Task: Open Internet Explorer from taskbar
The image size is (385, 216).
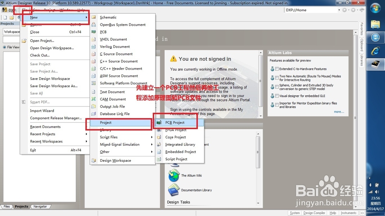Action: click(x=375, y=51)
